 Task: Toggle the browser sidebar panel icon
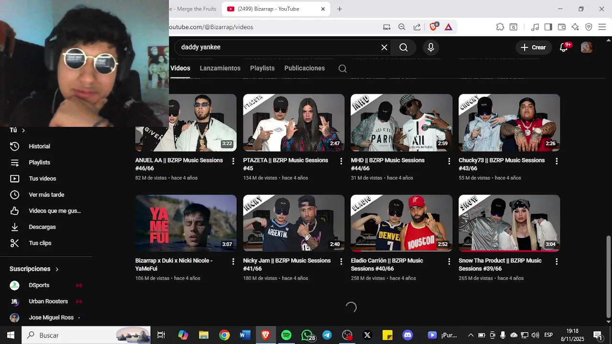[x=548, y=27]
